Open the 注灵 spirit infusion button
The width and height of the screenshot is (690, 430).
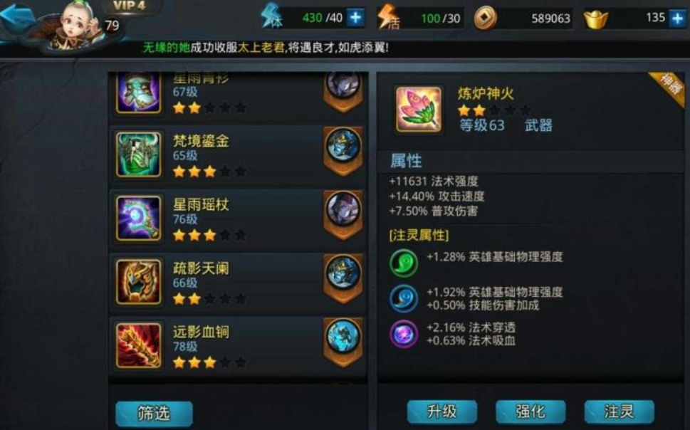pyautogui.click(x=620, y=411)
